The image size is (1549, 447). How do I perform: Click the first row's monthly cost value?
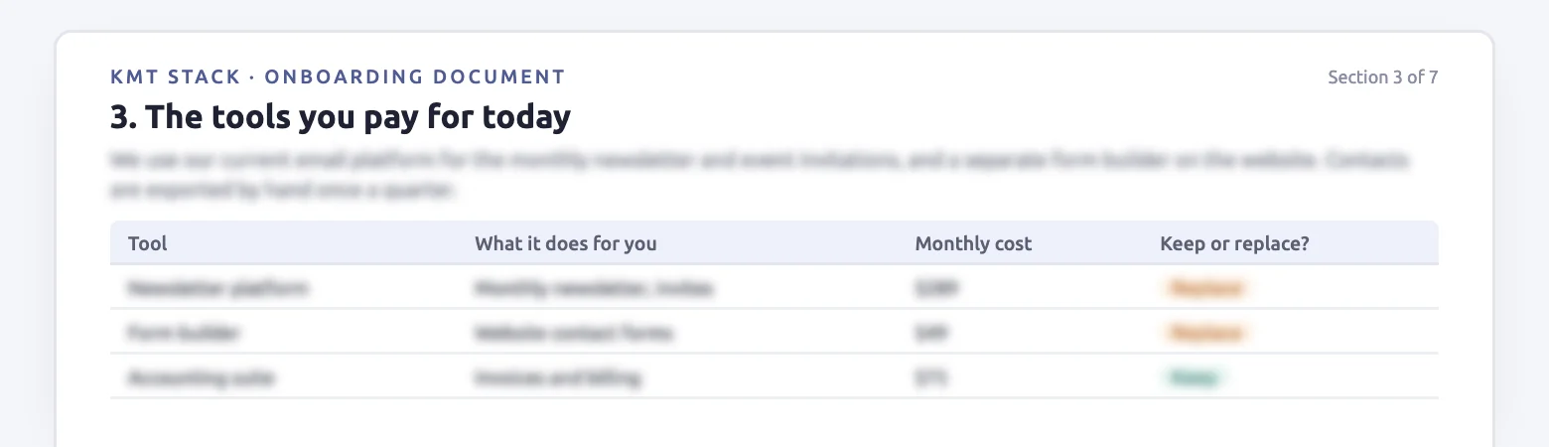pos(937,288)
